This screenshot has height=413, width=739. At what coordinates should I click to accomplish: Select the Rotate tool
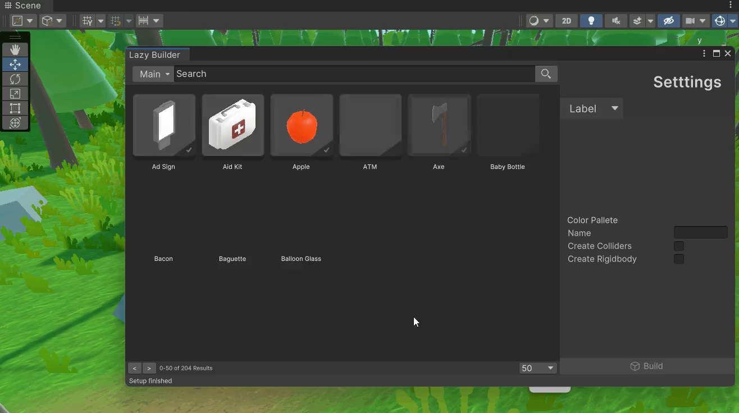15,79
